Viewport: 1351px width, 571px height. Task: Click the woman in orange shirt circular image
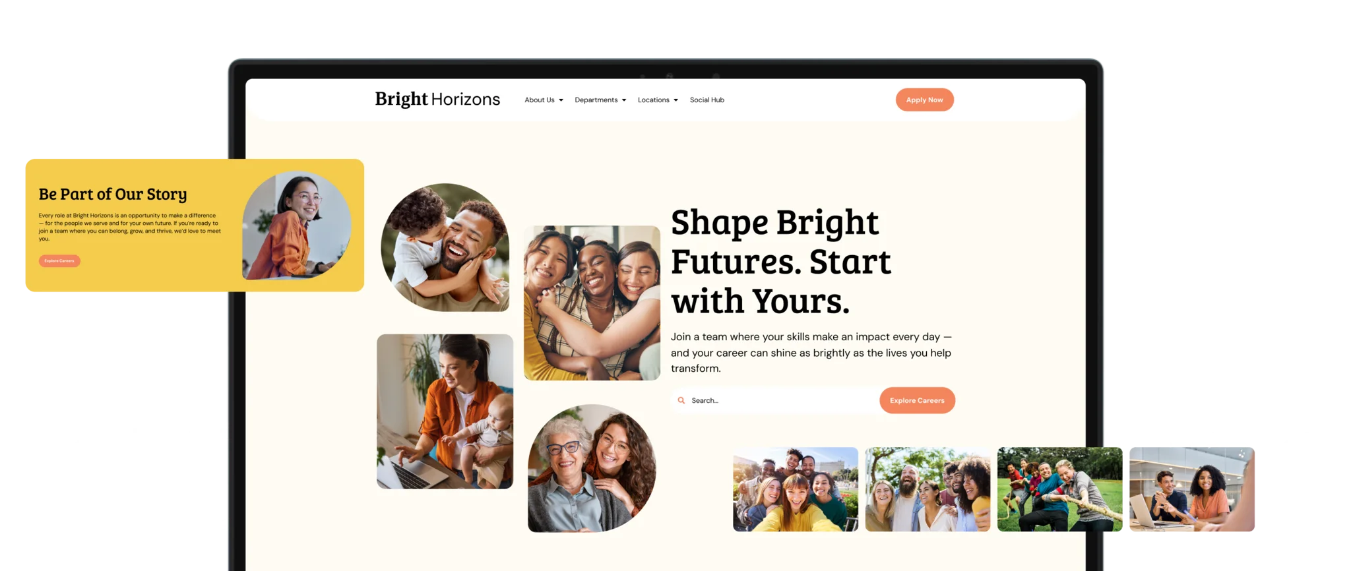[x=297, y=225]
